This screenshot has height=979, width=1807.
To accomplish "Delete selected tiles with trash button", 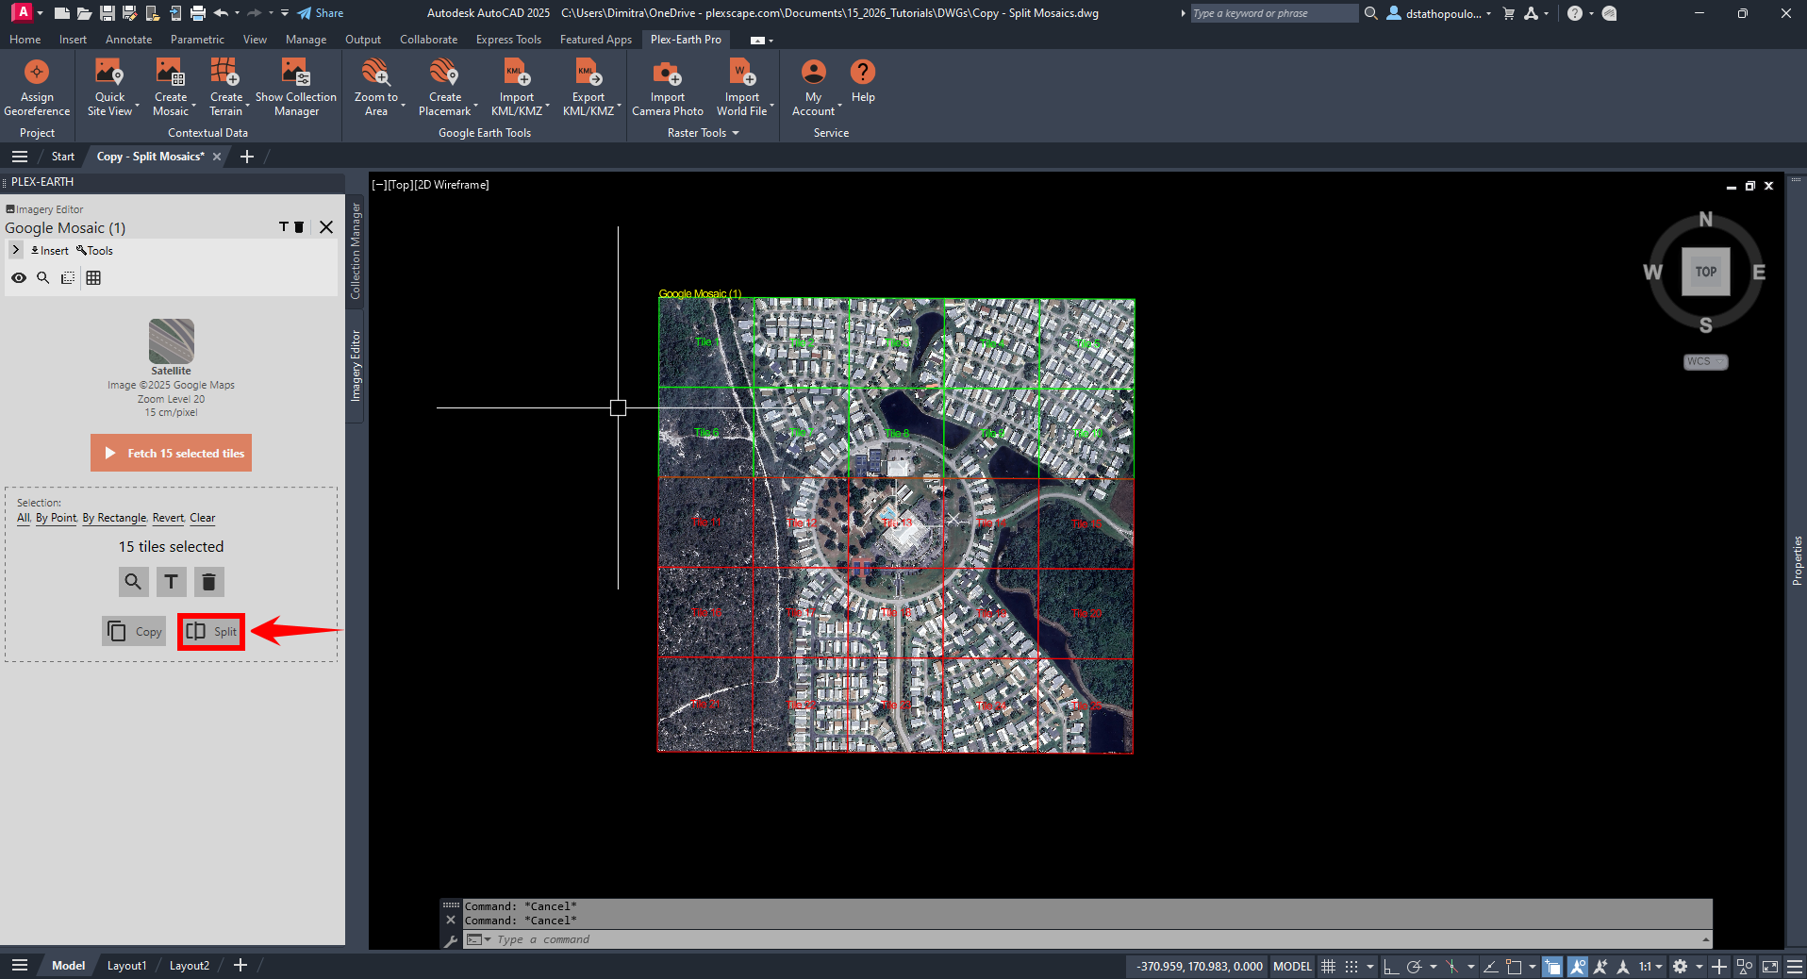I will pyautogui.click(x=208, y=582).
